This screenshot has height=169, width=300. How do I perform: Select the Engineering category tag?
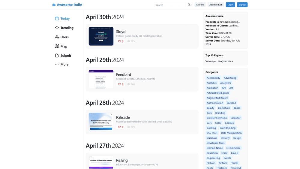pos(213,158)
